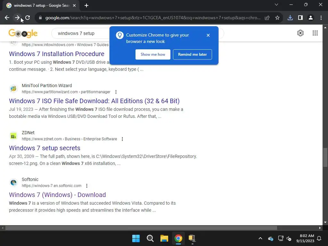The height and width of the screenshot is (246, 328).
Task: Open the tab search chevron
Action: coord(276,4)
